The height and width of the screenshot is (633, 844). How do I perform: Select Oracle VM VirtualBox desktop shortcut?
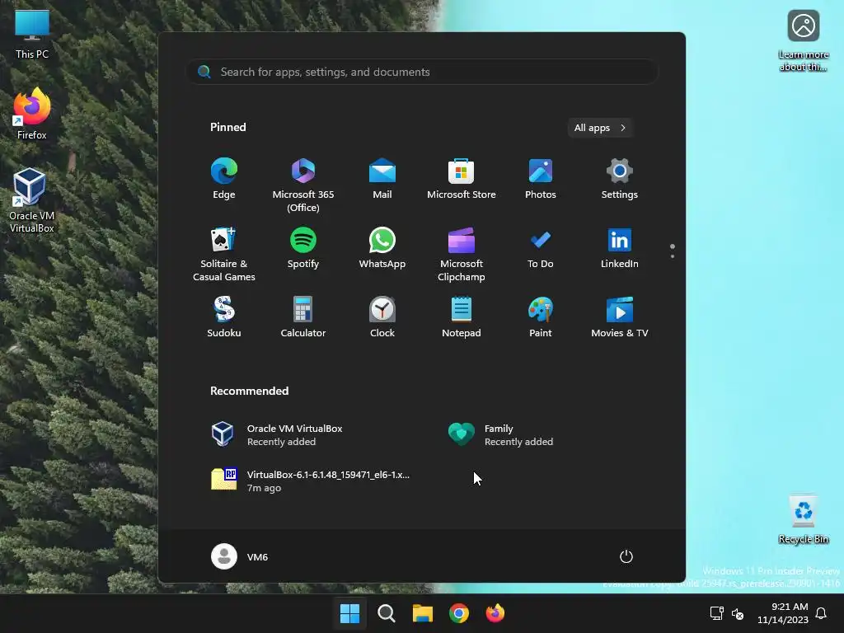[32, 200]
